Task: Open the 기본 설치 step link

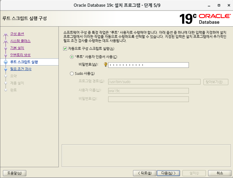Action: (x=17, y=48)
